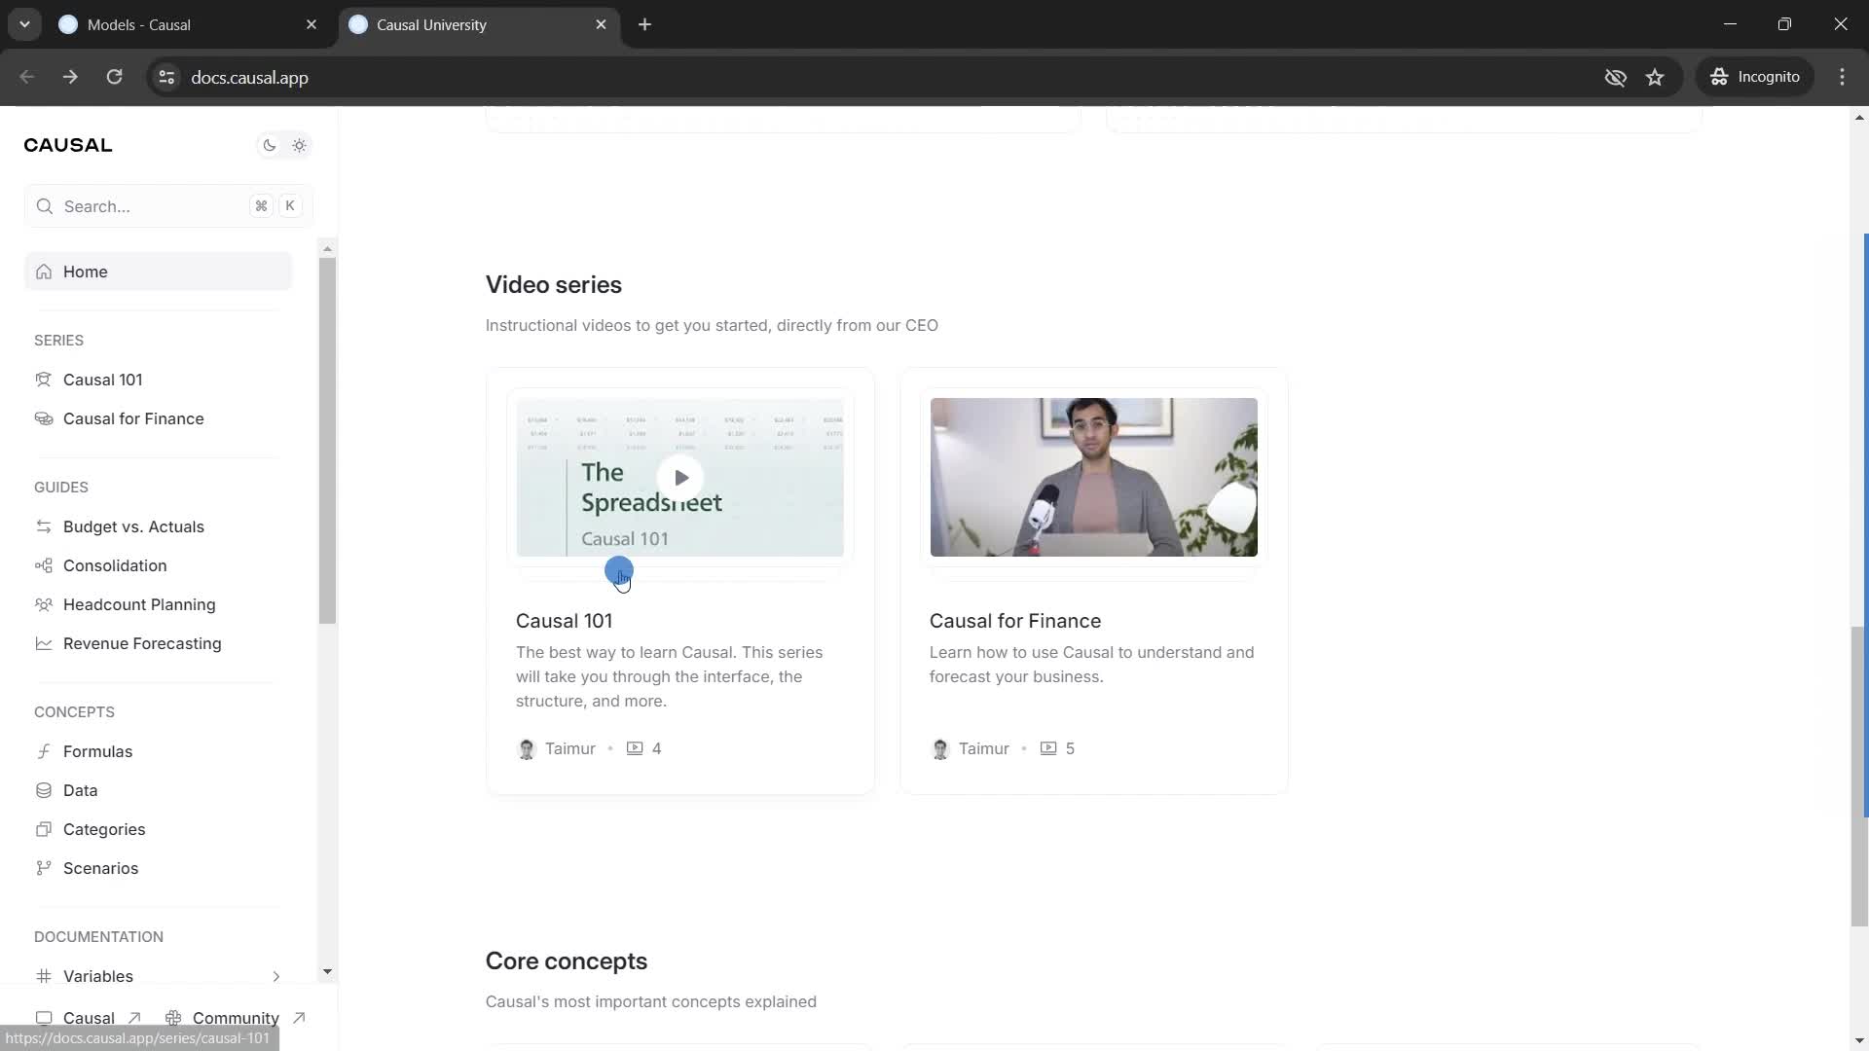Open Revenue Forecasting guide

(142, 643)
